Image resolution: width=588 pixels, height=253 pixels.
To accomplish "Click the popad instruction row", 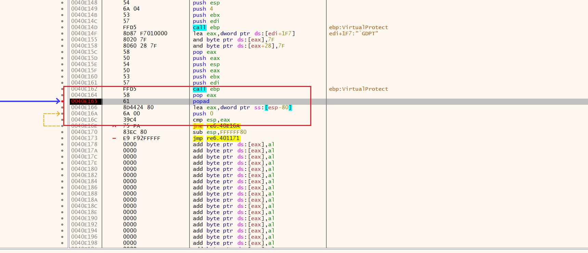I will click(x=201, y=101).
